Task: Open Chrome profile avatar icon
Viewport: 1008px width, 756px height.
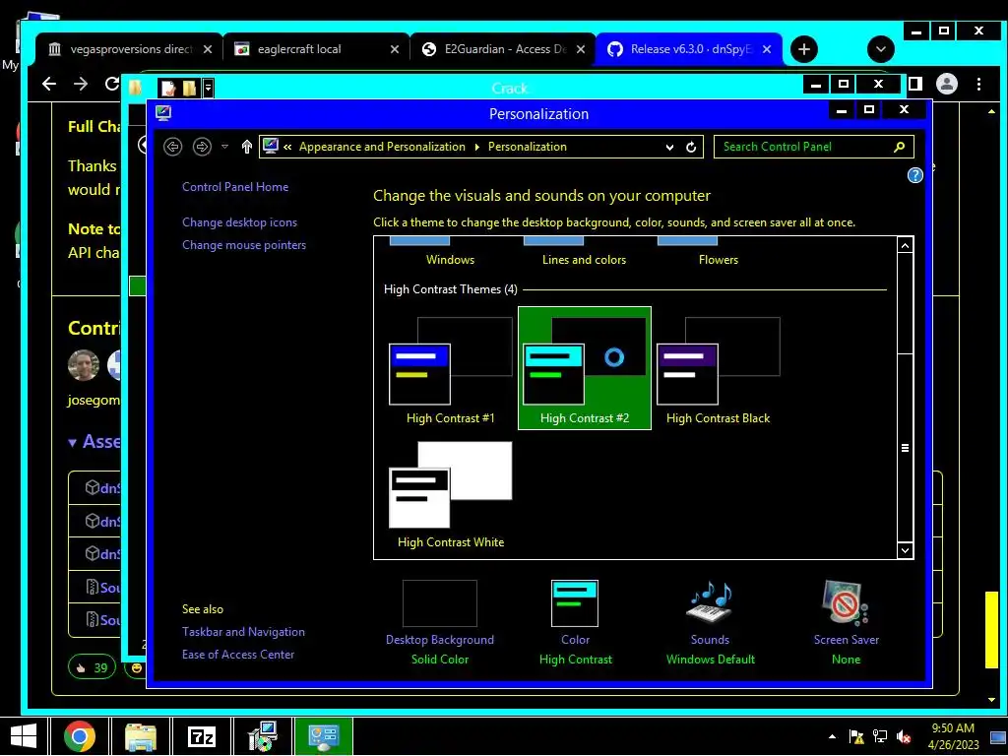Action: 947,84
